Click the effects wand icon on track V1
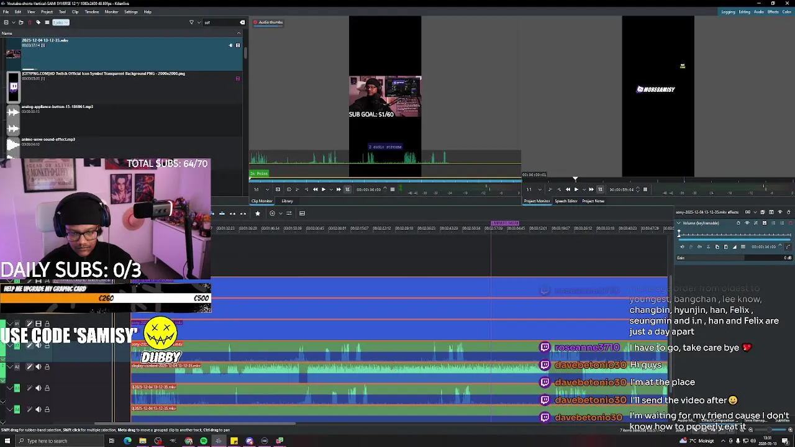 pyautogui.click(x=29, y=323)
